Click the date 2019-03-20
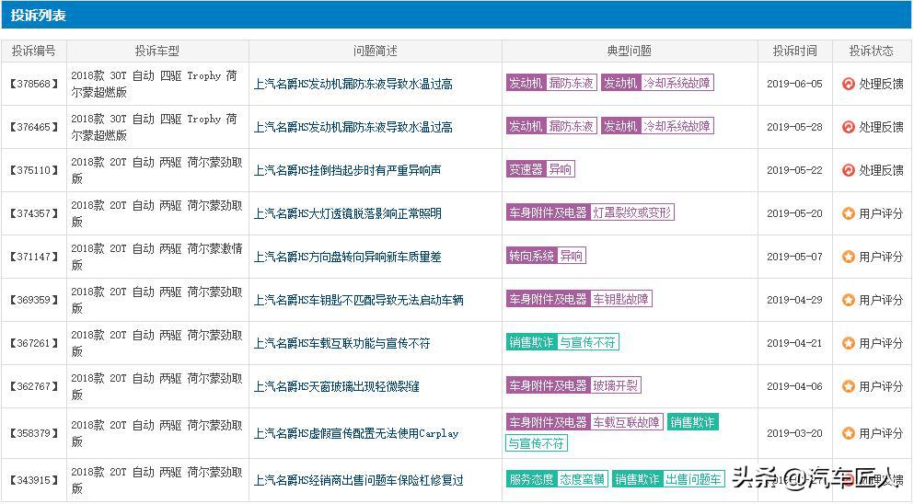The height and width of the screenshot is (504, 914). 794,433
